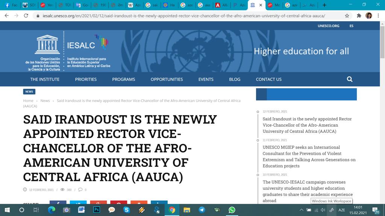
Task: Open the Windows Start menu
Action: pos(7,210)
